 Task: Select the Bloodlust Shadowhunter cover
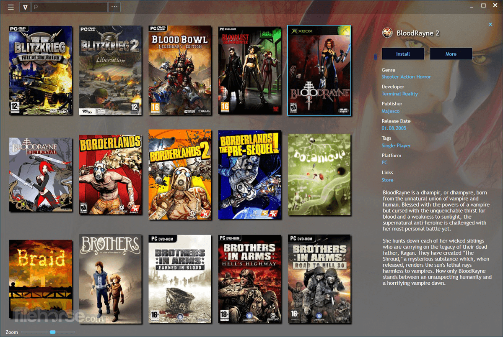pos(249,70)
